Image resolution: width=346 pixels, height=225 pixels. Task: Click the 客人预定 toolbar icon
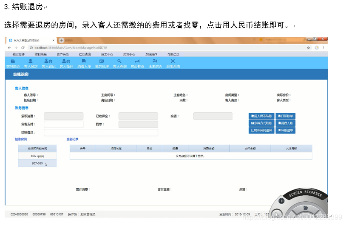(x=31, y=63)
